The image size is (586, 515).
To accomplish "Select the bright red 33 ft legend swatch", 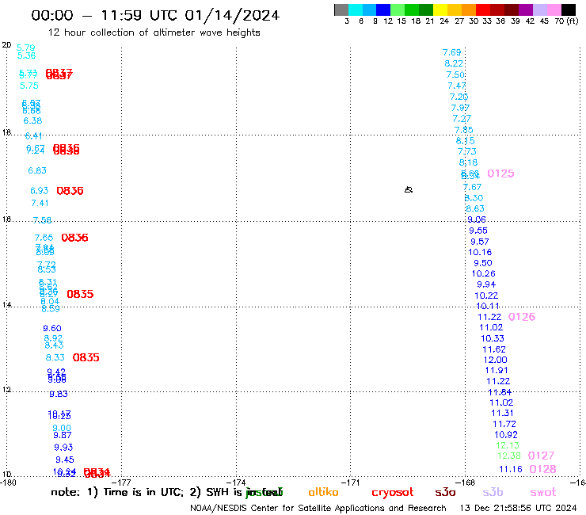I will (483, 10).
